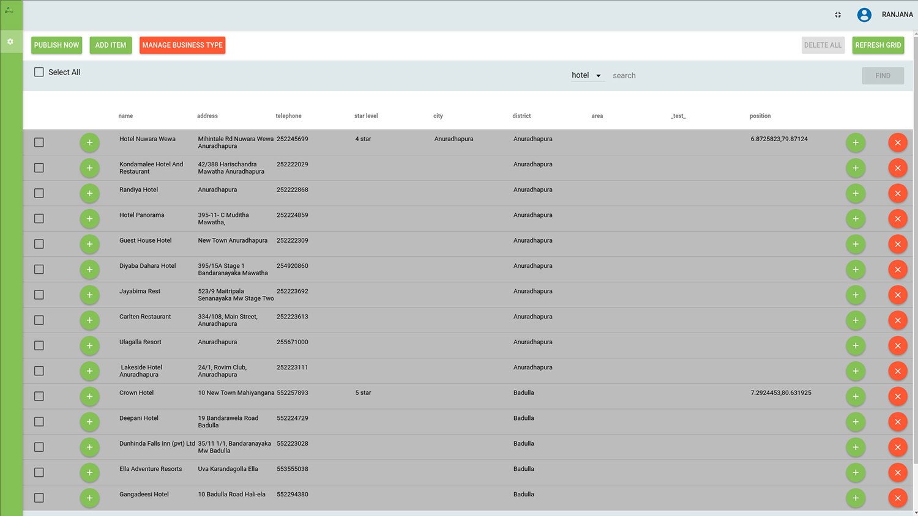Tick the checkbox for Crown Hotel
The image size is (918, 516).
pyautogui.click(x=39, y=396)
